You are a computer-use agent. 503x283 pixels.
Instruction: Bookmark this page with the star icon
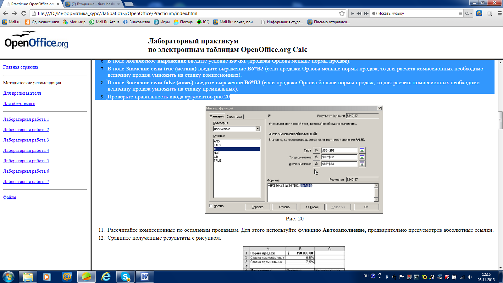[342, 13]
